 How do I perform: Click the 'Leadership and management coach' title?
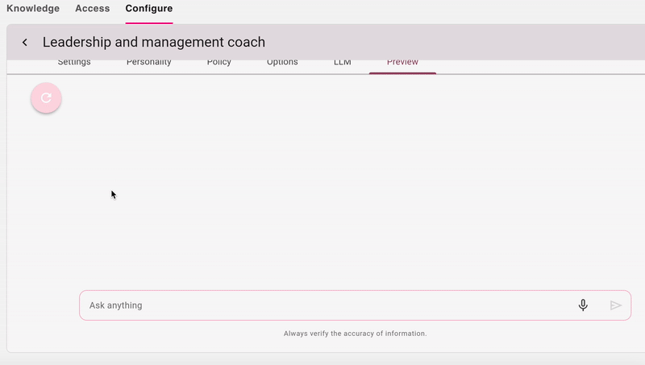(x=153, y=42)
